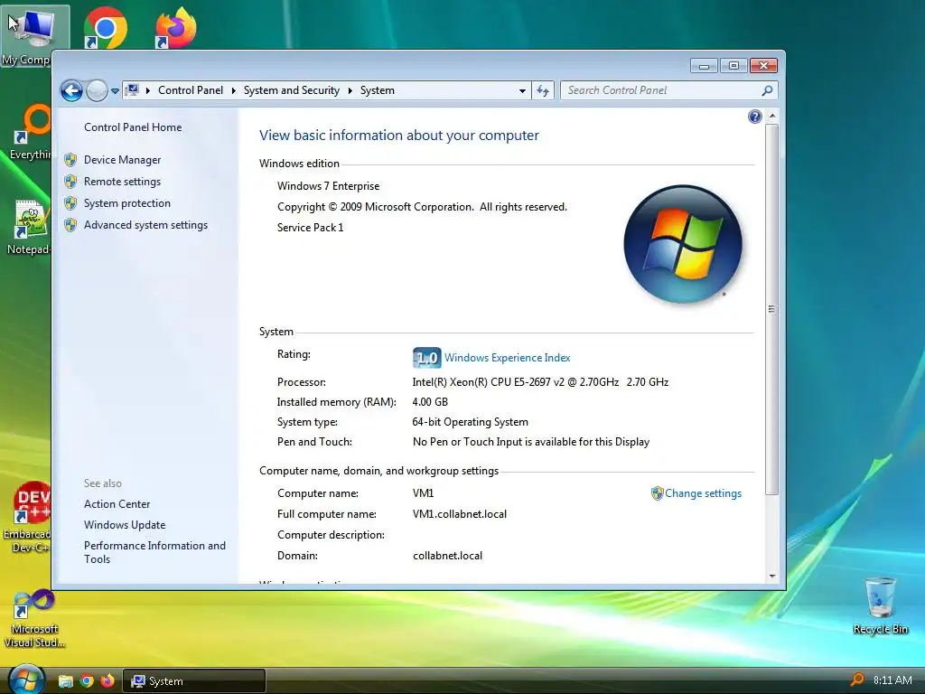Open Remote settings

point(122,182)
